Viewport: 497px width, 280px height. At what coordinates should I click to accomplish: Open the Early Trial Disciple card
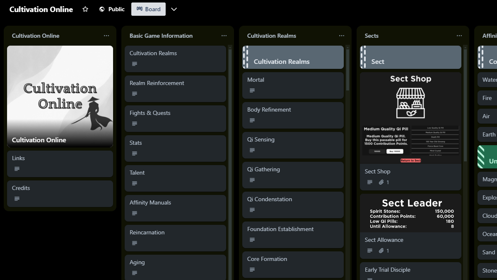(x=410, y=271)
